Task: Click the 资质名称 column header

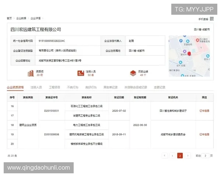Action: (x=87, y=97)
